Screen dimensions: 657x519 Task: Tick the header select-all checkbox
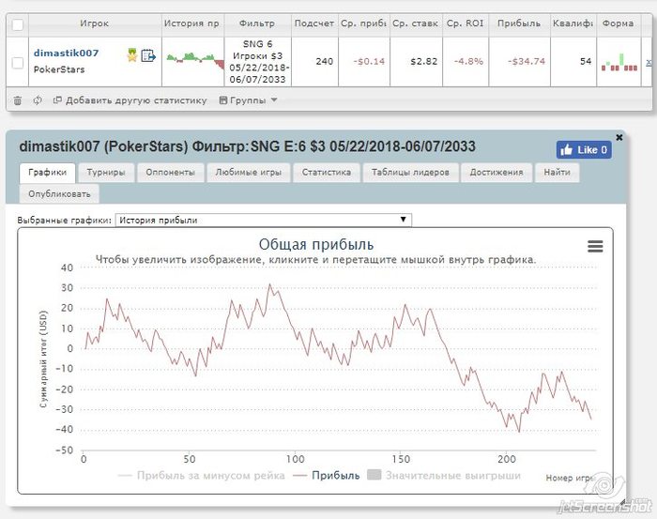pyautogui.click(x=18, y=24)
